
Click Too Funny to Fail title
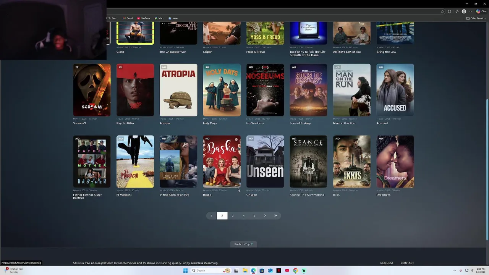308,53
